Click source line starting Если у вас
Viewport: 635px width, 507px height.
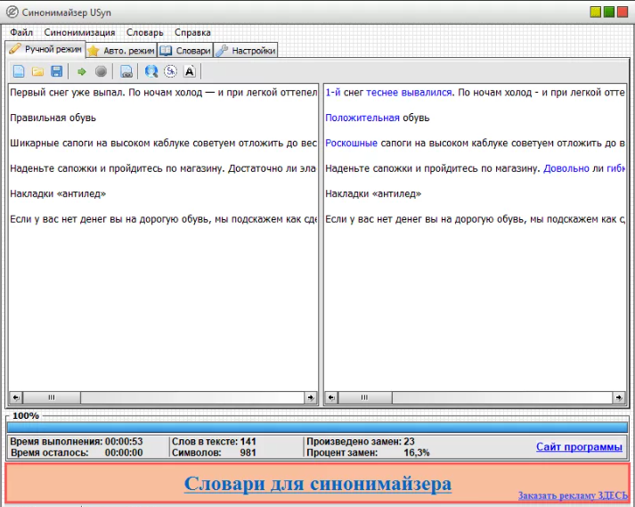[163, 219]
